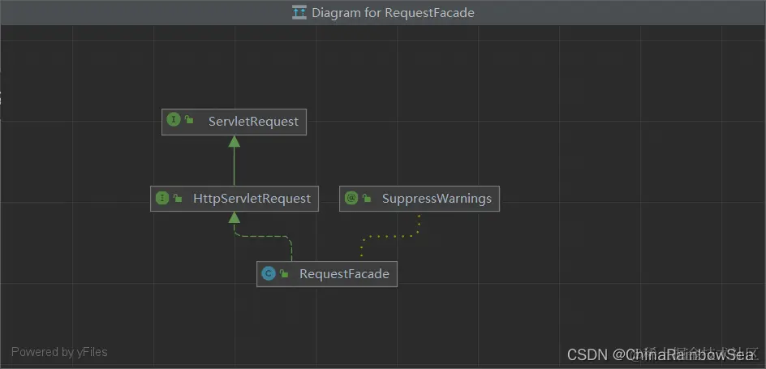Image resolution: width=766 pixels, height=369 pixels.
Task: Click the interface icon on HttpServletRequest
Action: (162, 198)
